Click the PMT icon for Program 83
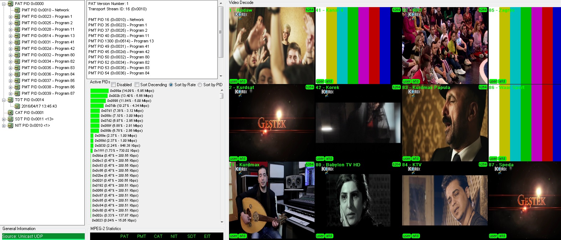 click(x=17, y=68)
